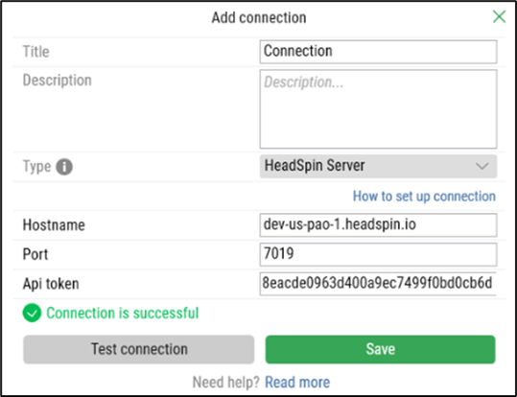Click the info icon next to Type
517x397 pixels.
click(64, 167)
